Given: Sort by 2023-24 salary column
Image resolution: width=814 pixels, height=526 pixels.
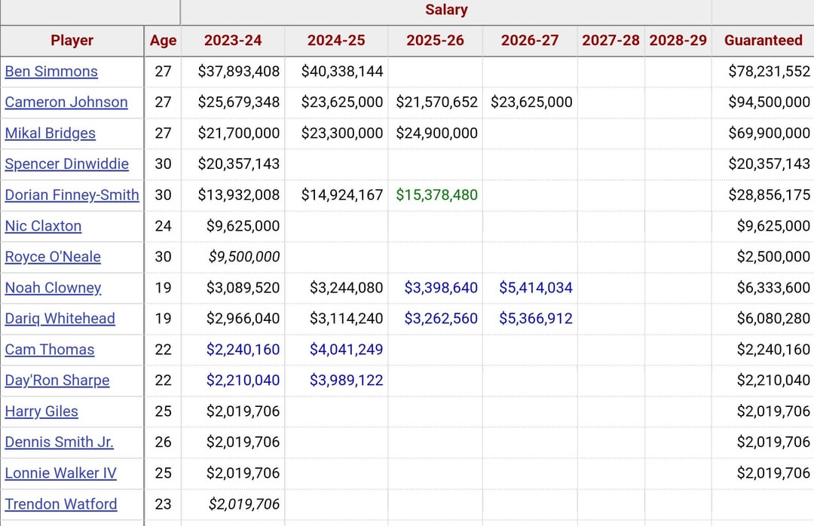Looking at the screenshot, I should click(x=233, y=41).
